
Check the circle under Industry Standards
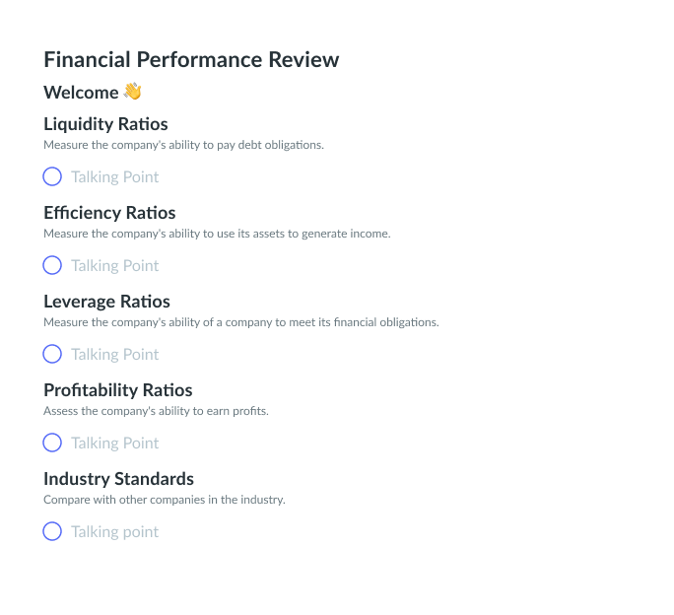point(52,531)
